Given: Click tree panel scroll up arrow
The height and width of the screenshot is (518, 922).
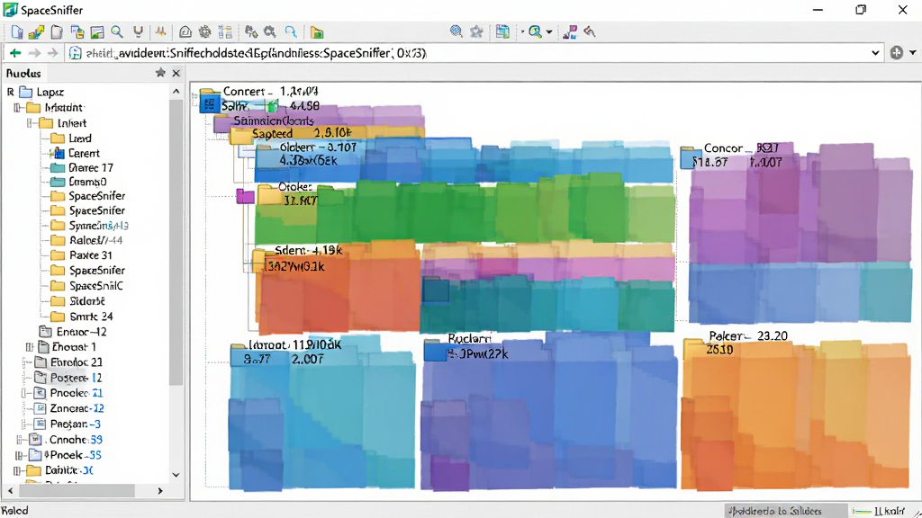Looking at the screenshot, I should [x=176, y=92].
